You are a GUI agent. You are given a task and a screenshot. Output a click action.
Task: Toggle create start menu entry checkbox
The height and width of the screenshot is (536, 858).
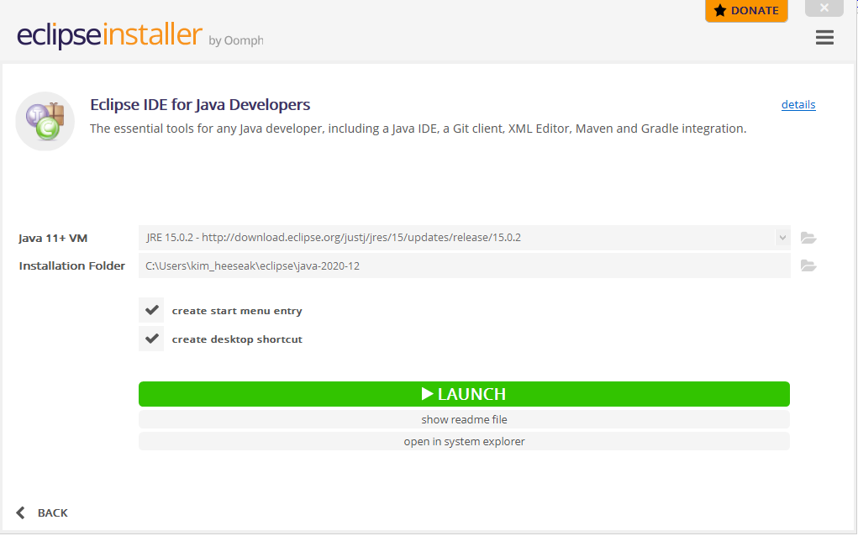pos(151,310)
